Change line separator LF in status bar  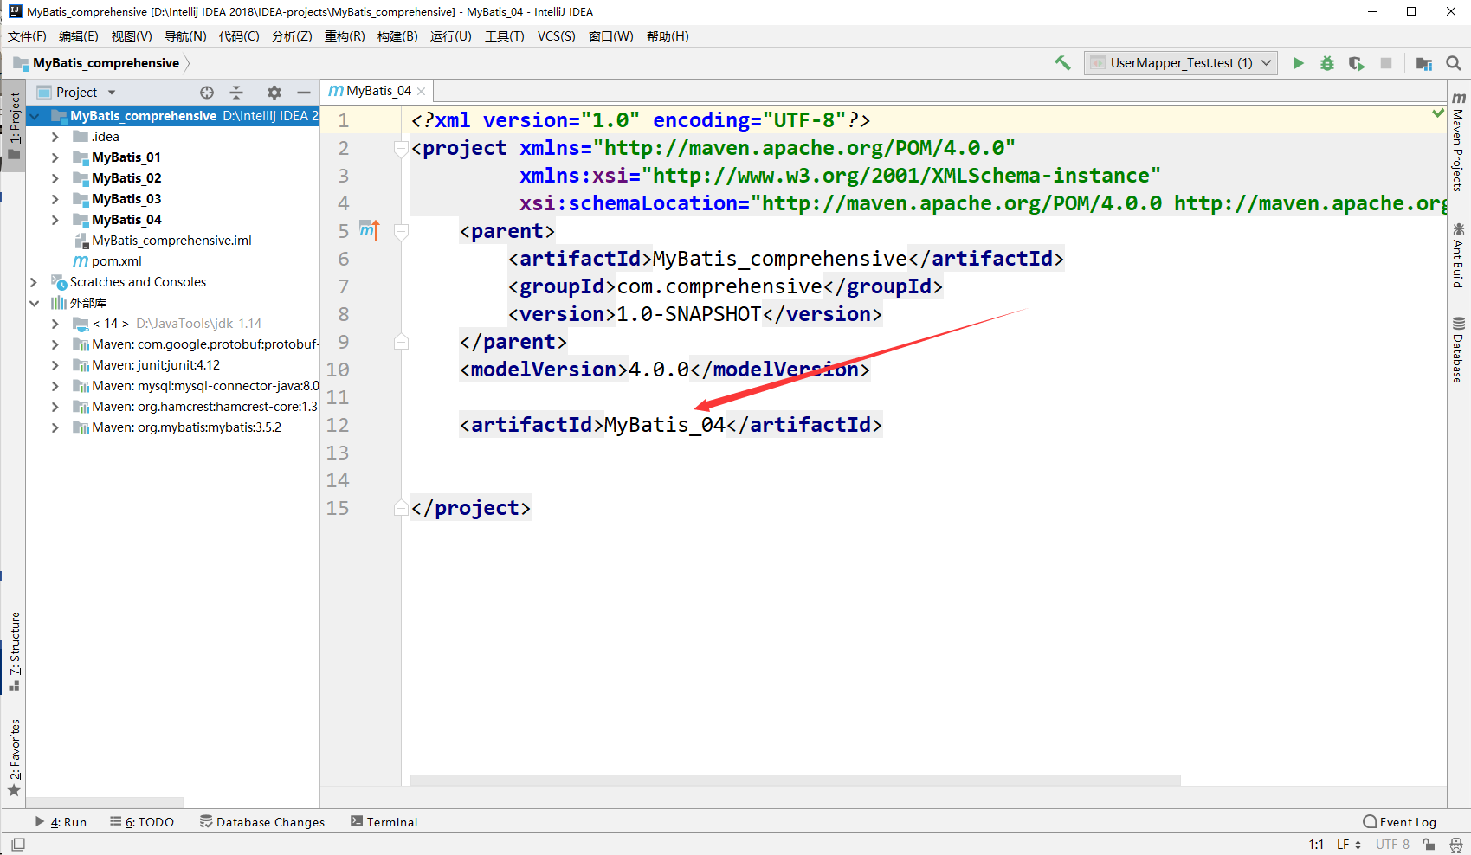point(1349,845)
